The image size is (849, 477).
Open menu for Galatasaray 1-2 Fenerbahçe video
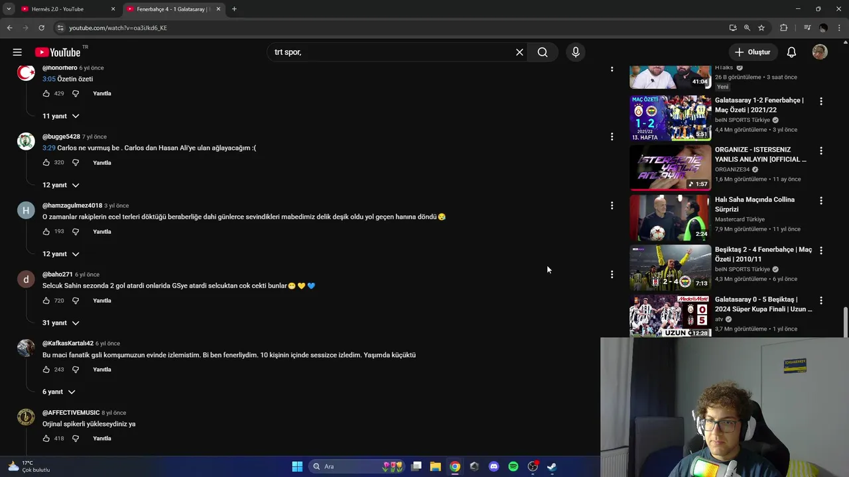821,101
